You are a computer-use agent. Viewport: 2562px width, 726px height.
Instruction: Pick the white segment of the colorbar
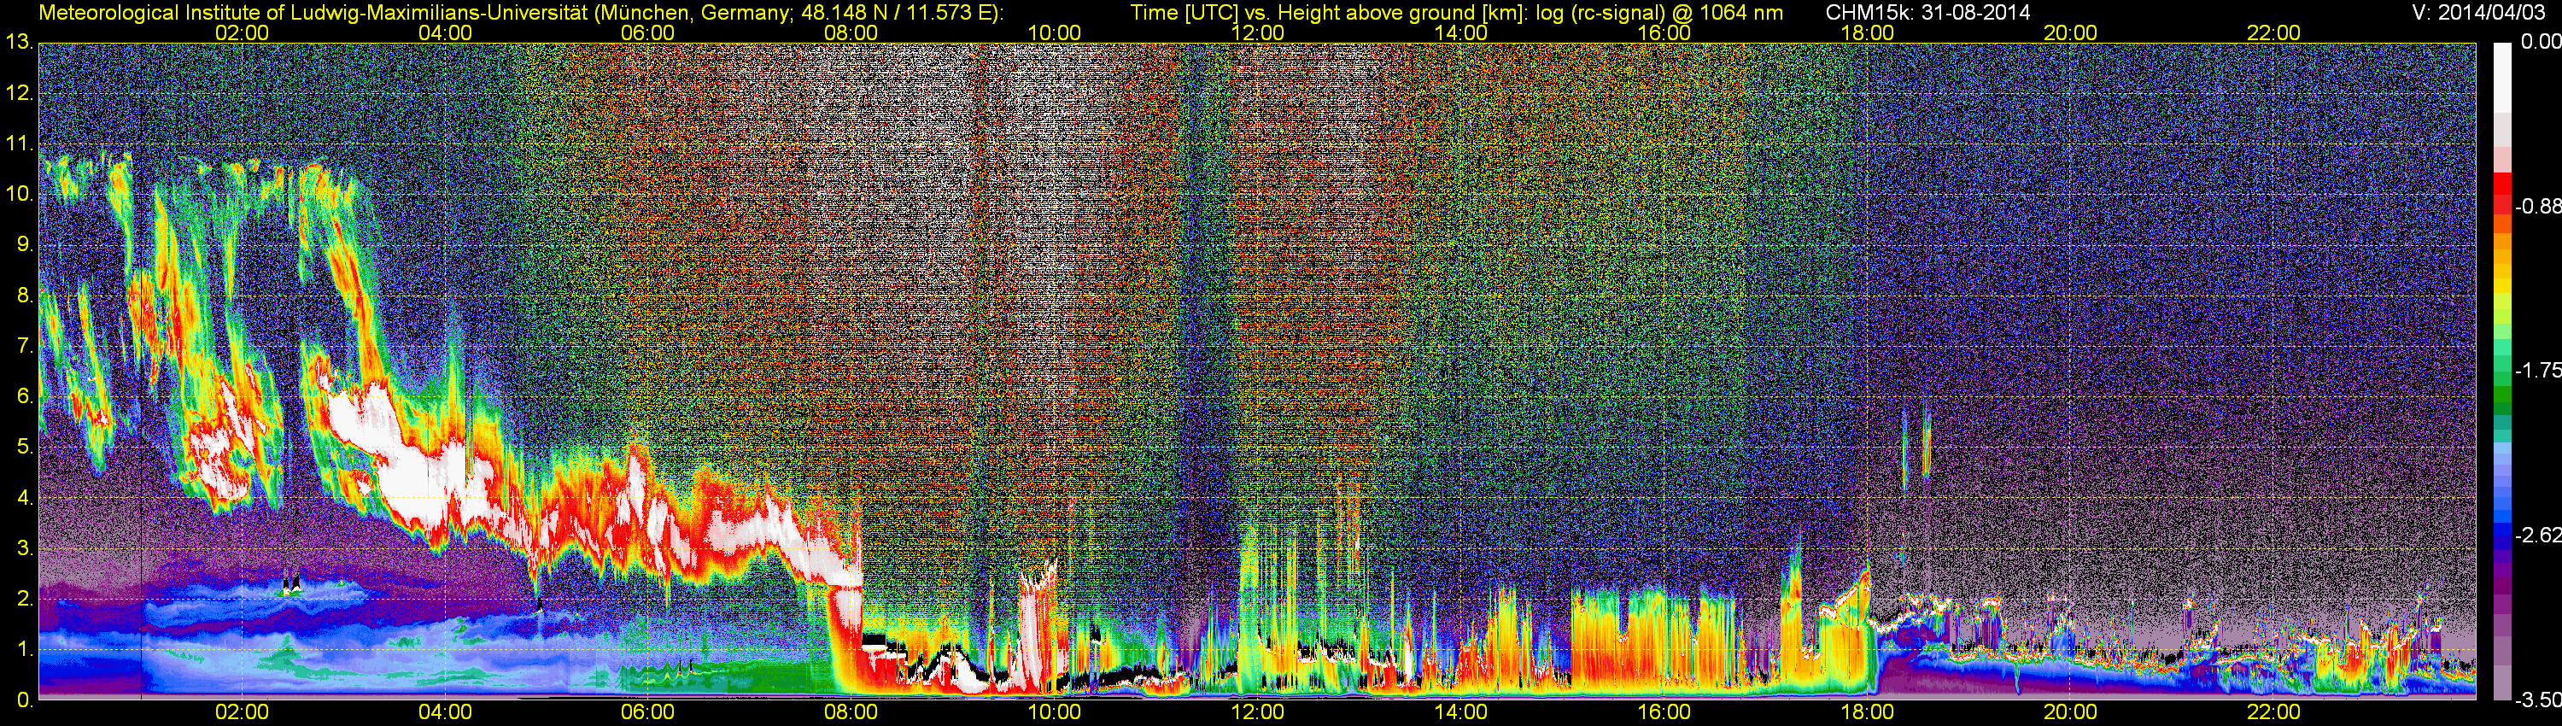tap(2502, 77)
